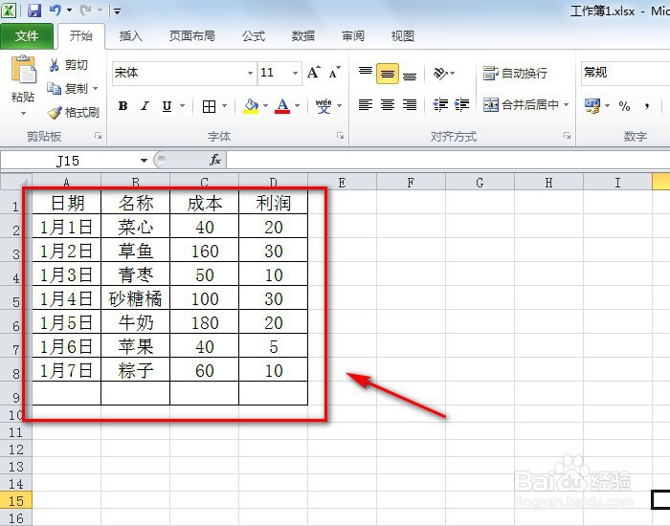Click the select-all corner button
670x526 pixels.
coord(16,182)
